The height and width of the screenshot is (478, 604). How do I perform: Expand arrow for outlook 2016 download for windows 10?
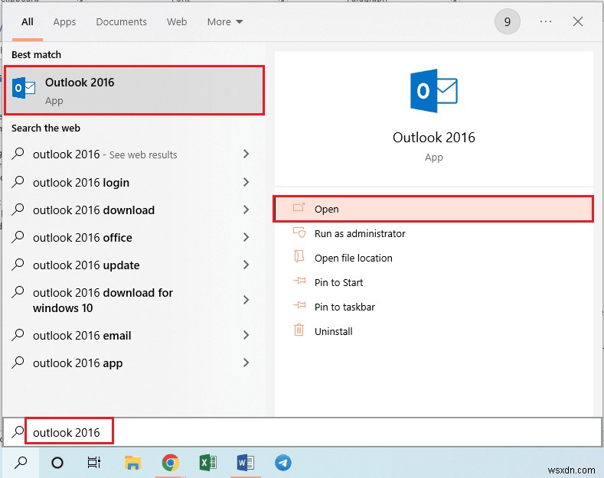(x=246, y=300)
